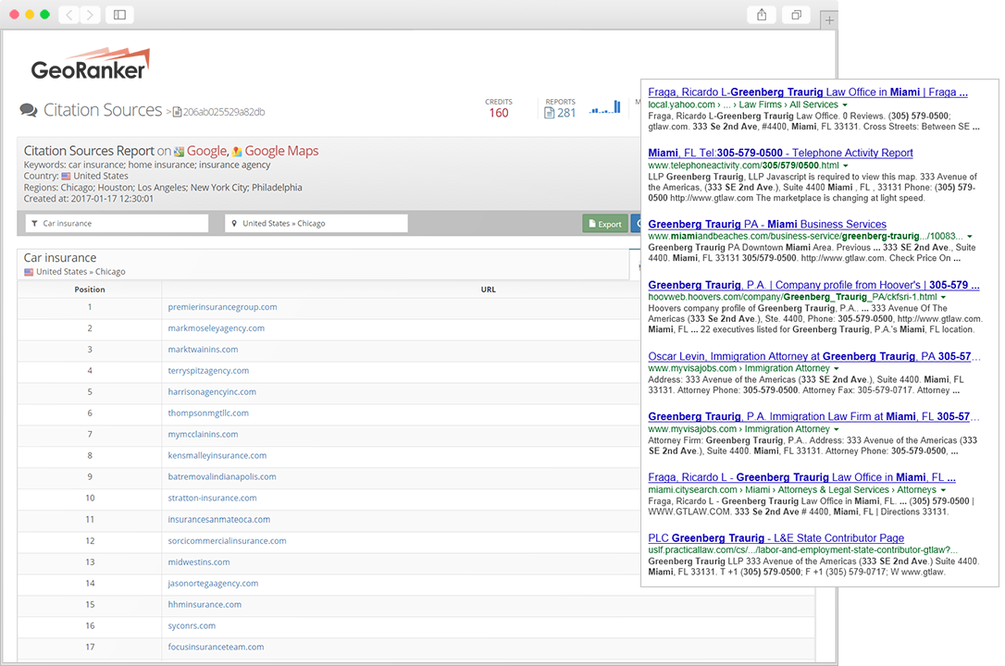Add a new tab with plus icon

click(x=829, y=20)
